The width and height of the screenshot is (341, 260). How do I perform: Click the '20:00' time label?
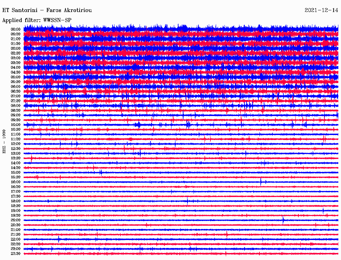(x=16, y=220)
